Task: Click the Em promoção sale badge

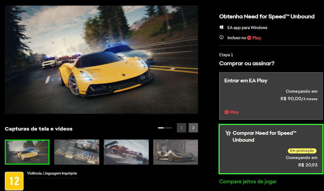Action: (x=302, y=151)
